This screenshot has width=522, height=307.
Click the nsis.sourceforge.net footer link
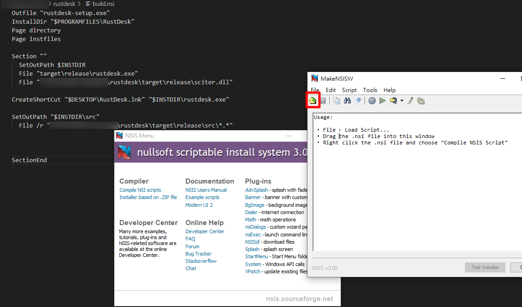(300, 299)
